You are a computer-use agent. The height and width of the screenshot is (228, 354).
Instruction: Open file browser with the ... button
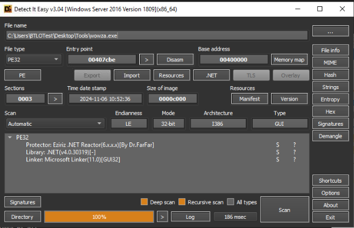pyautogui.click(x=330, y=31)
